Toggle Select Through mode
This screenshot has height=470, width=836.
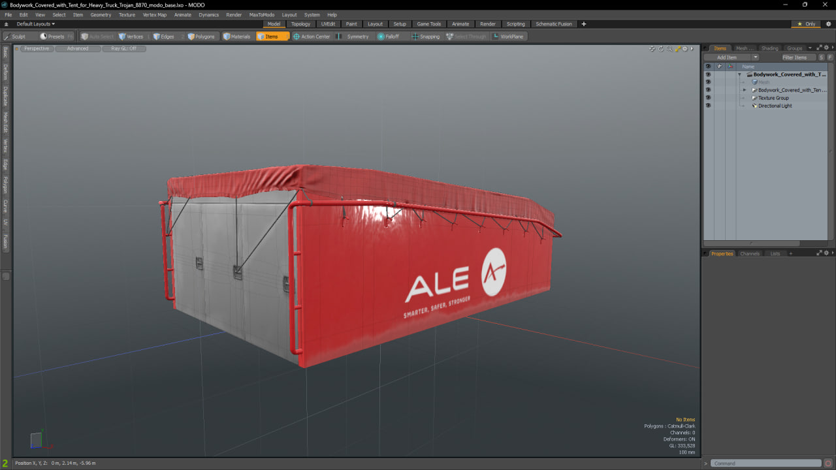(x=466, y=37)
